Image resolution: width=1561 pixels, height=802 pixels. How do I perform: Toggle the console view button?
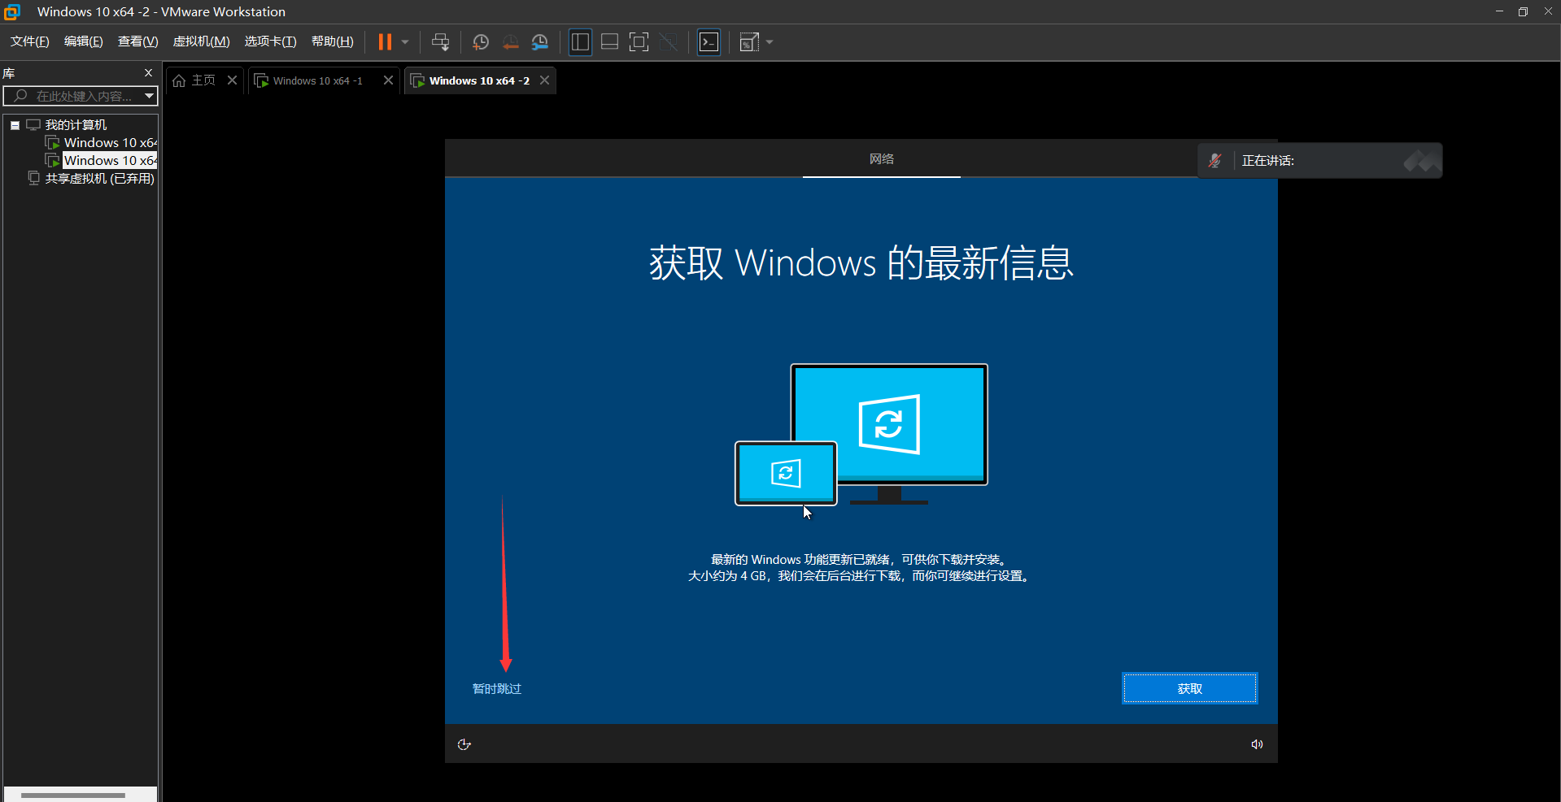coord(709,41)
